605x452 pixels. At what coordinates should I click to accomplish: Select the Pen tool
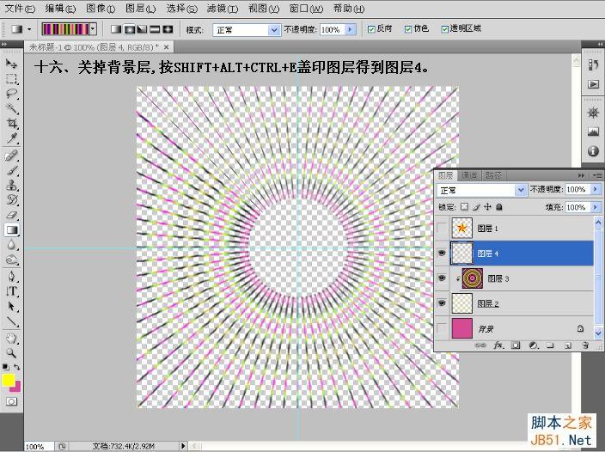(x=11, y=277)
